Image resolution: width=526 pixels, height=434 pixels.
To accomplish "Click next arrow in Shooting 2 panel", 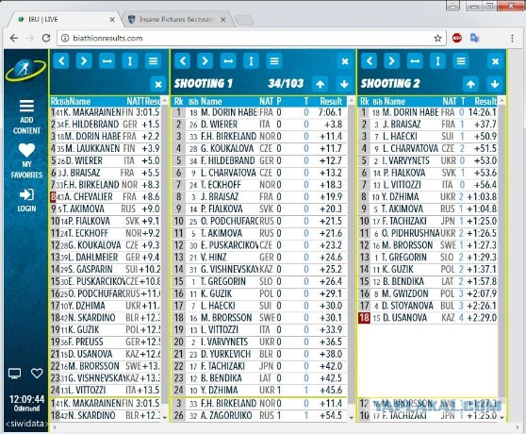I will point(392,61).
